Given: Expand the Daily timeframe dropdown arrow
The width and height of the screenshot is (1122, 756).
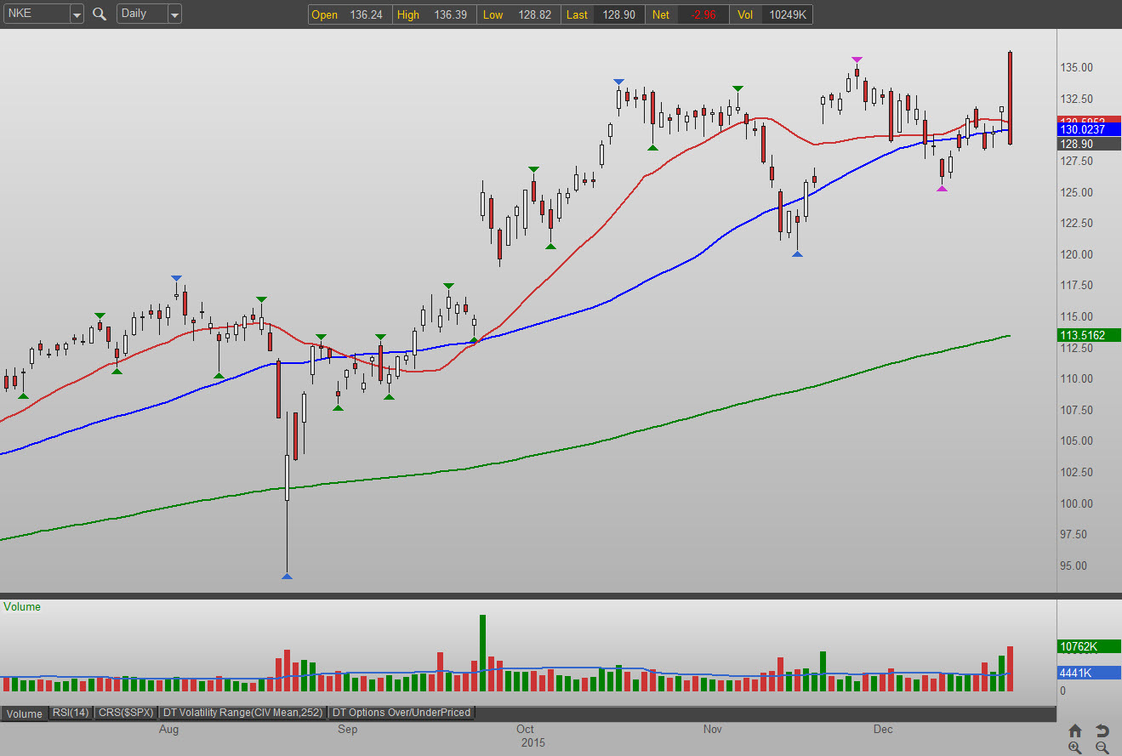Looking at the screenshot, I should tap(174, 14).
